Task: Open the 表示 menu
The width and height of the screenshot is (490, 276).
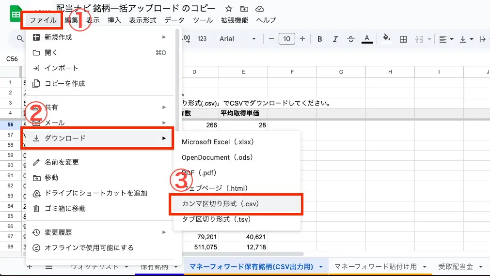Action: pos(93,20)
